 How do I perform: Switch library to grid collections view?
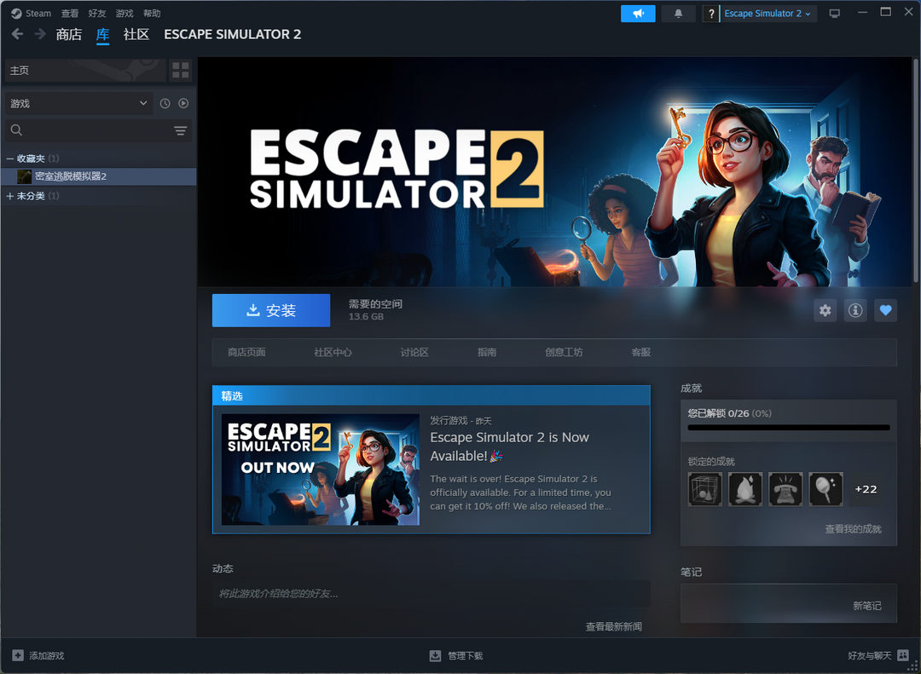181,71
